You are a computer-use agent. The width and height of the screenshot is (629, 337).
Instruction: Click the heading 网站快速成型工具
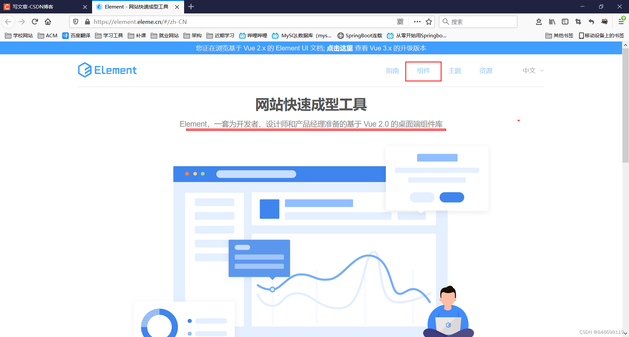click(x=311, y=105)
